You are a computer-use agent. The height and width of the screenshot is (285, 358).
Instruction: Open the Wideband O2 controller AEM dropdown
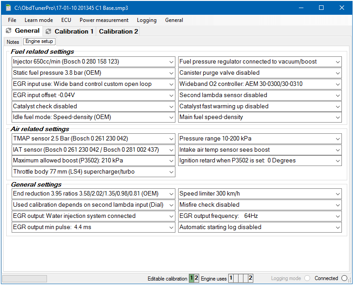pos(260,84)
